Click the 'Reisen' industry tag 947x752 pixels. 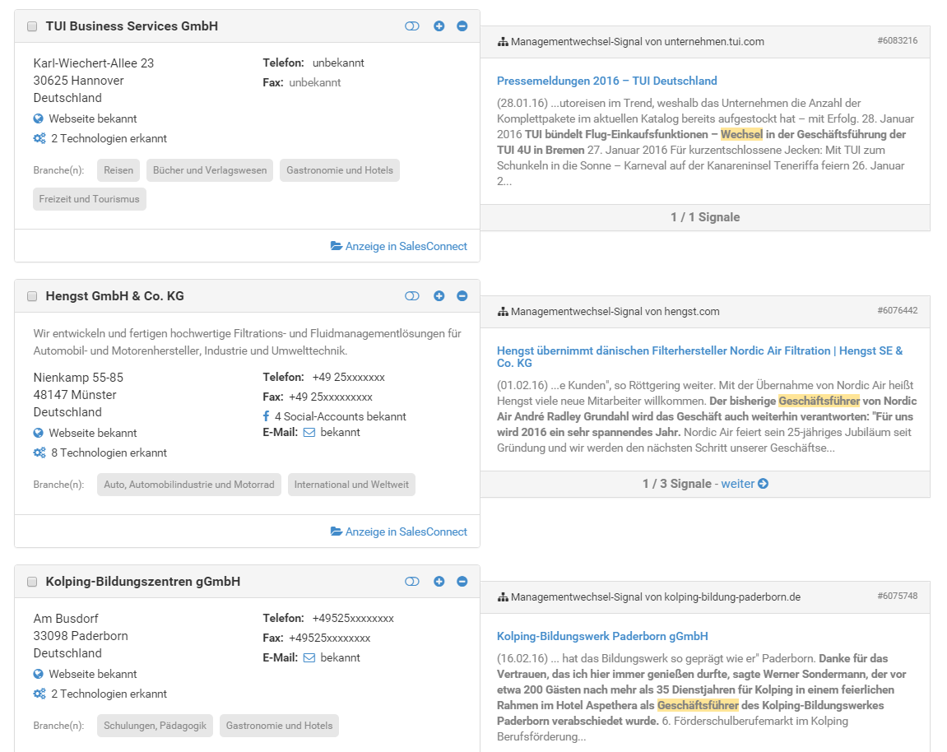[x=118, y=170]
